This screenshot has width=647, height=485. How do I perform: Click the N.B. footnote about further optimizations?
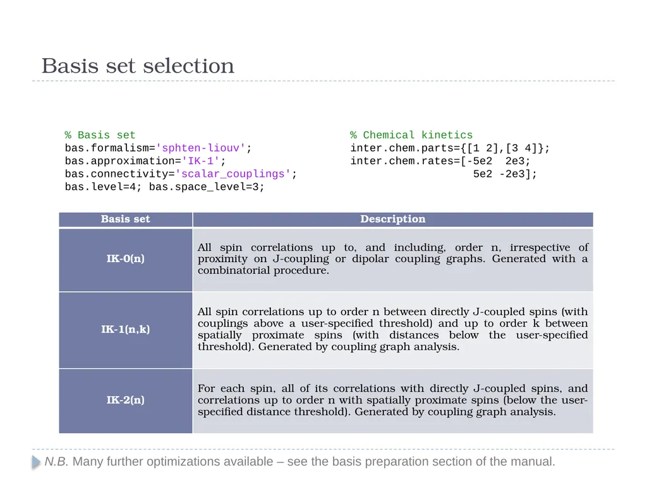299,462
